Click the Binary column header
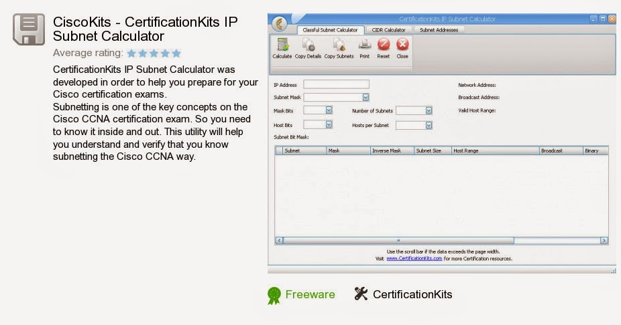Image resolution: width=621 pixels, height=325 pixels. (596, 150)
